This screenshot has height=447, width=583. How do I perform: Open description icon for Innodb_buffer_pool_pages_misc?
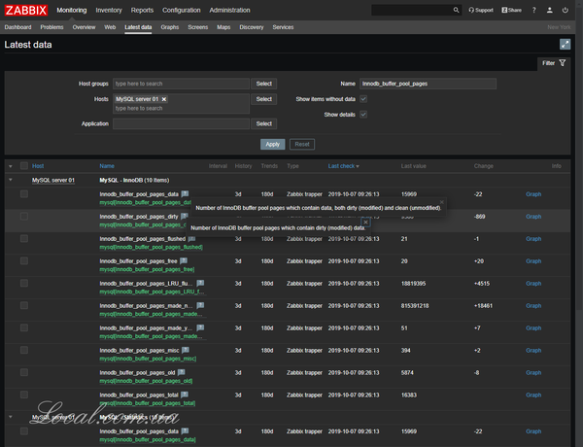tap(186, 350)
